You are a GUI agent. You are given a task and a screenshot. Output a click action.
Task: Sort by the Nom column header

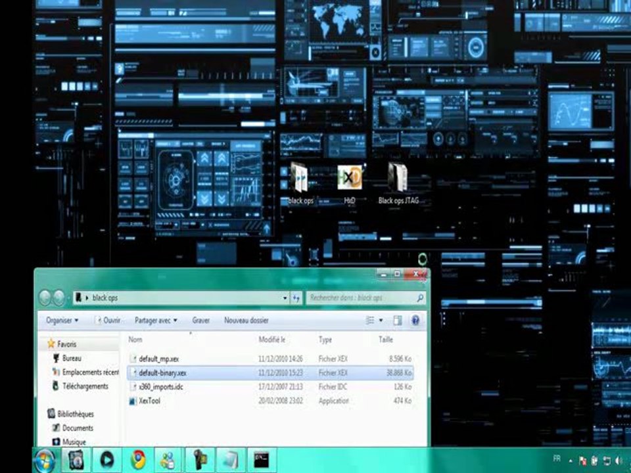[135, 340]
